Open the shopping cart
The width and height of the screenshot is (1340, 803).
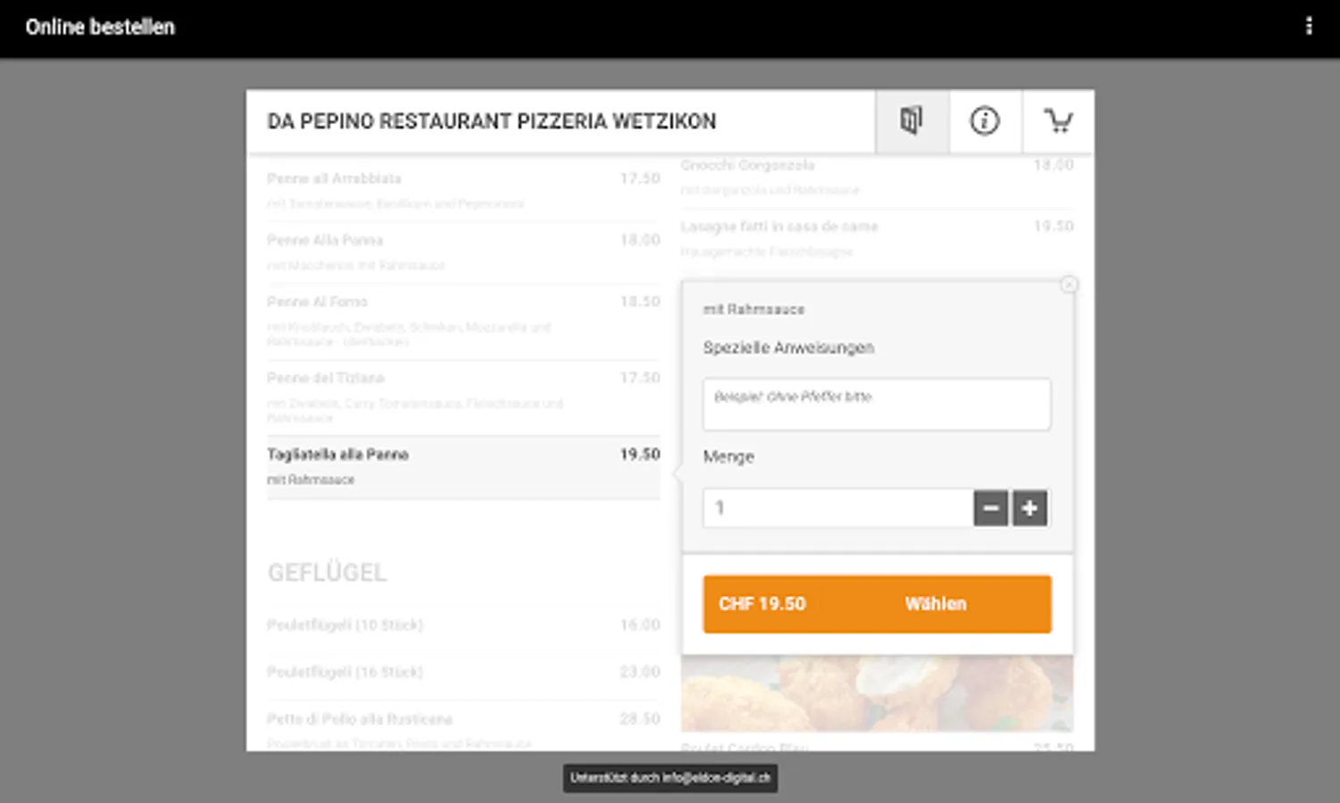point(1058,120)
